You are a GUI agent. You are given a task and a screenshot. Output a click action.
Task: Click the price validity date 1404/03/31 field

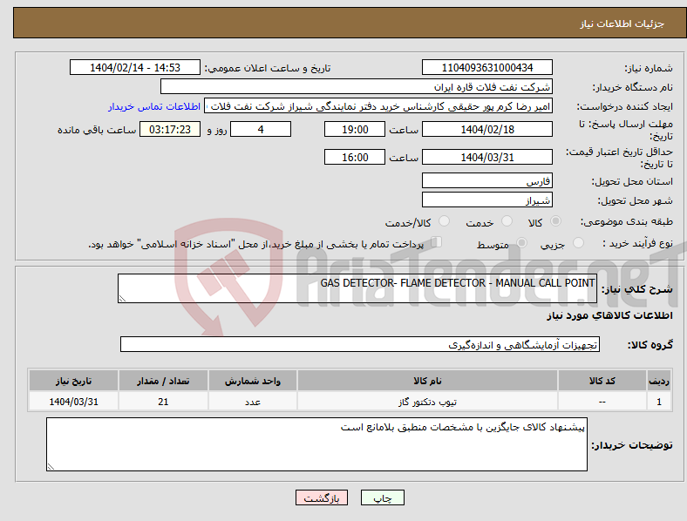[x=487, y=157]
